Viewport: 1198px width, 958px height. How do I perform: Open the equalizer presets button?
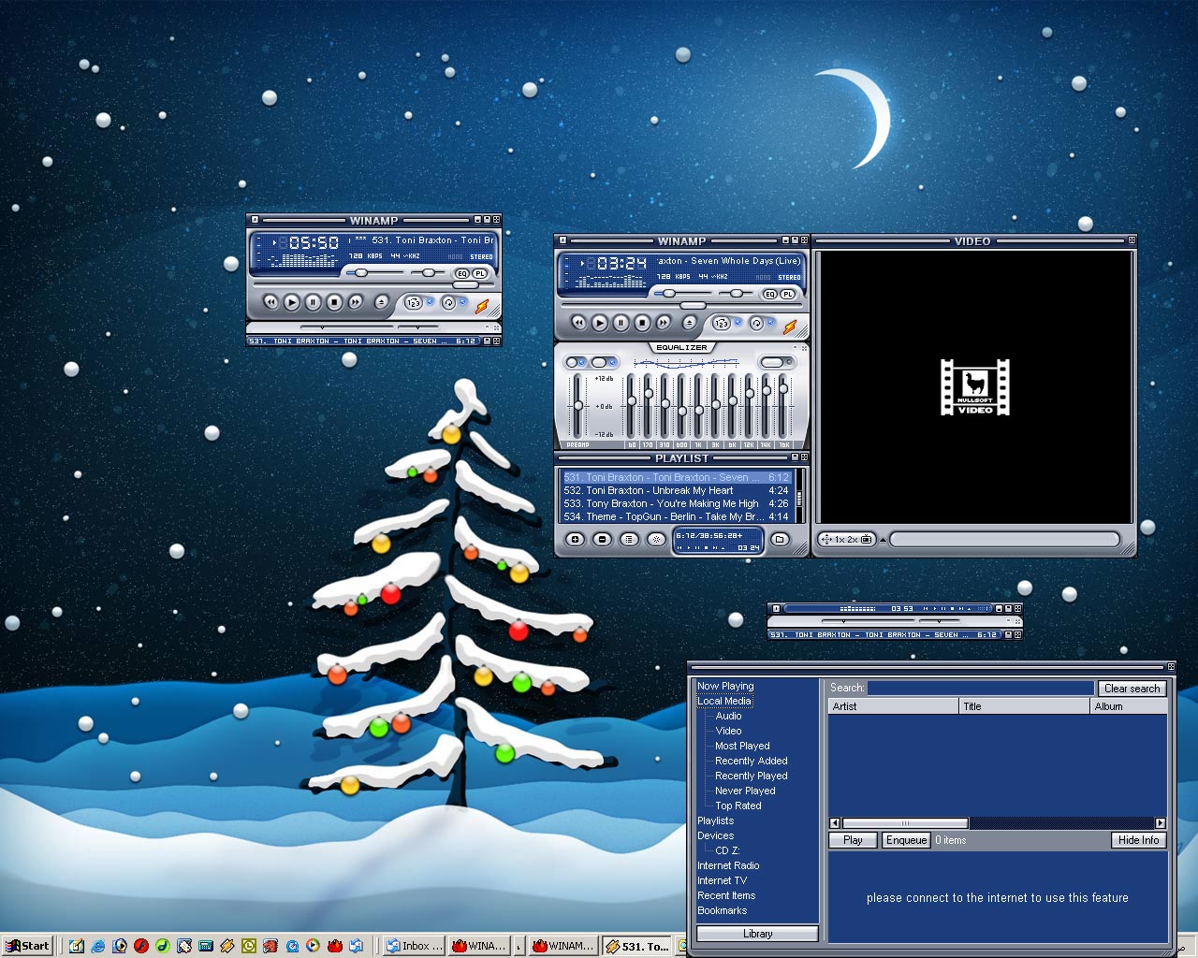[772, 362]
